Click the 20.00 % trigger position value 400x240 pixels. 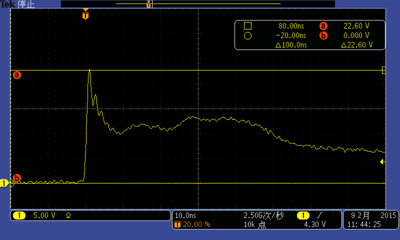point(196,224)
